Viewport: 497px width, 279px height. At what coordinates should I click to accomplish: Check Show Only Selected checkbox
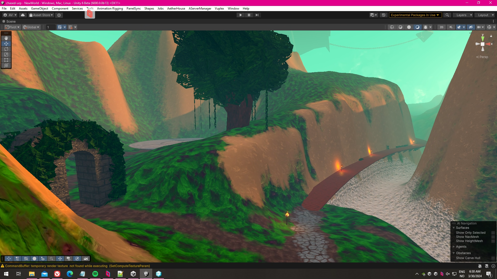click(x=493, y=233)
